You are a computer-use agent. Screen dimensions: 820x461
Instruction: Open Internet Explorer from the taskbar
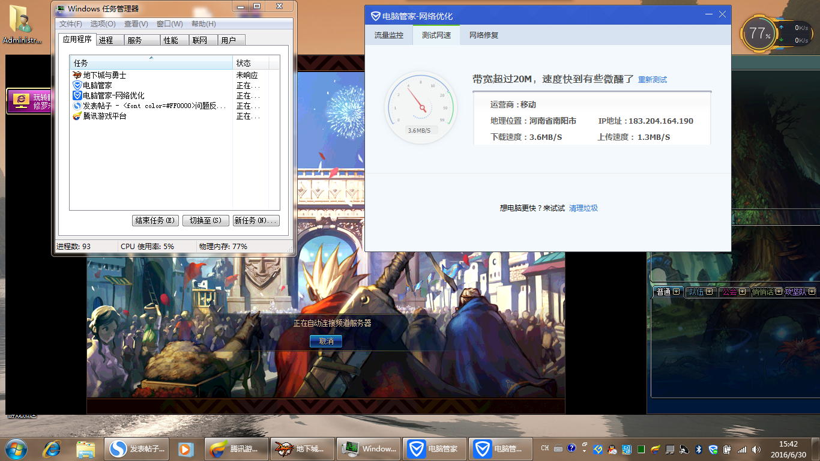pyautogui.click(x=52, y=448)
